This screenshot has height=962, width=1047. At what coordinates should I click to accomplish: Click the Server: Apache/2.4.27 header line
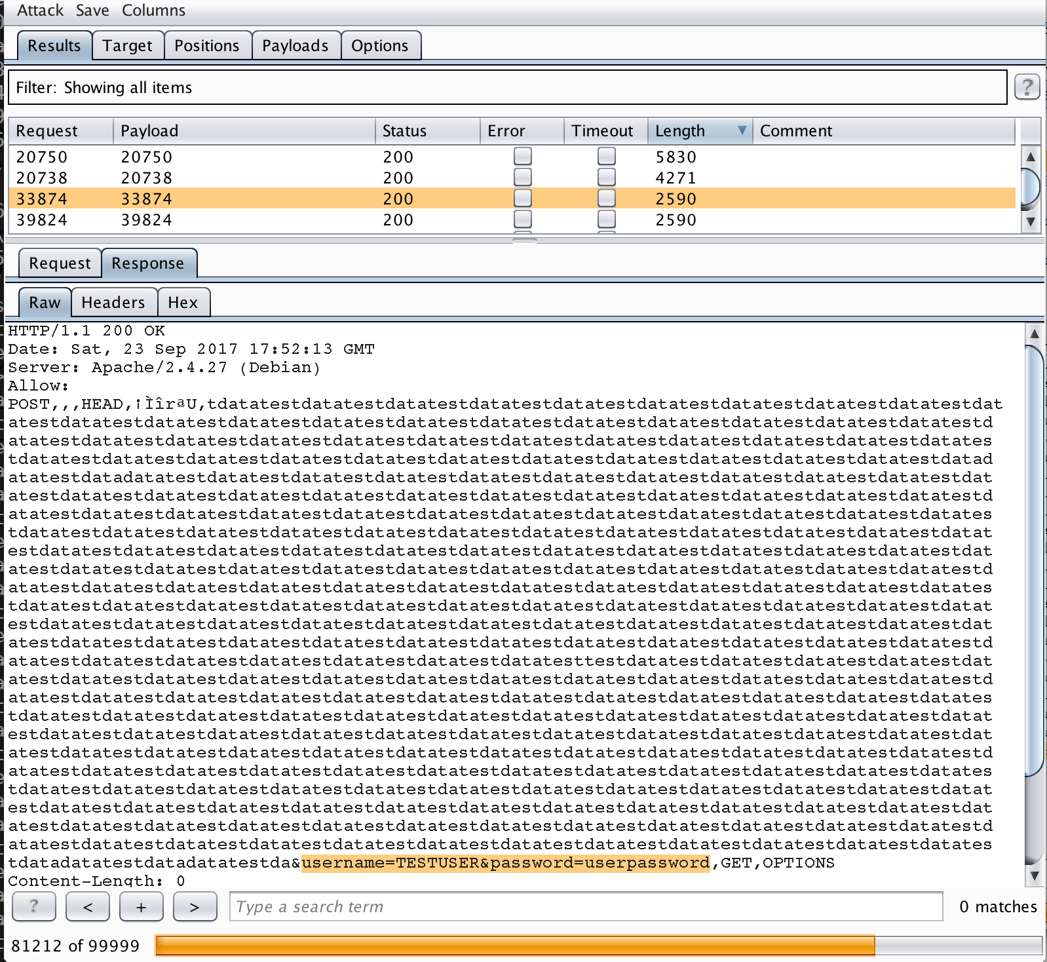click(x=164, y=368)
